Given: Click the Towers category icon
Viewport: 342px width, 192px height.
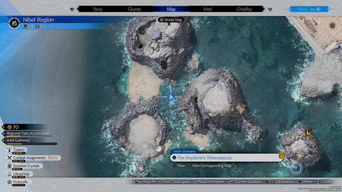Looking at the screenshot, I should tap(9, 150).
